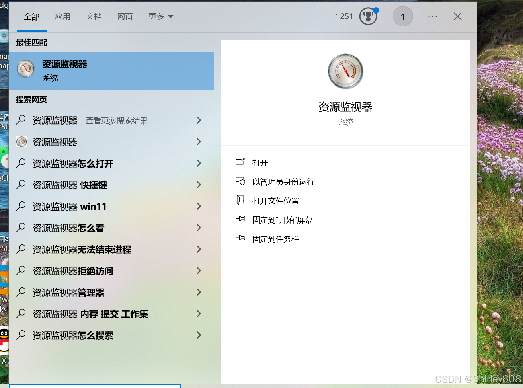Viewport: 523px width, 388px height.
Task: Click the 打开 launch icon in preview pane
Action: (x=240, y=162)
